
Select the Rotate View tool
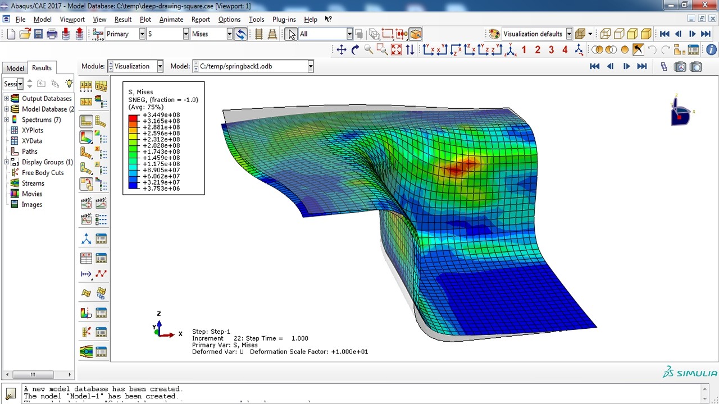pos(355,50)
